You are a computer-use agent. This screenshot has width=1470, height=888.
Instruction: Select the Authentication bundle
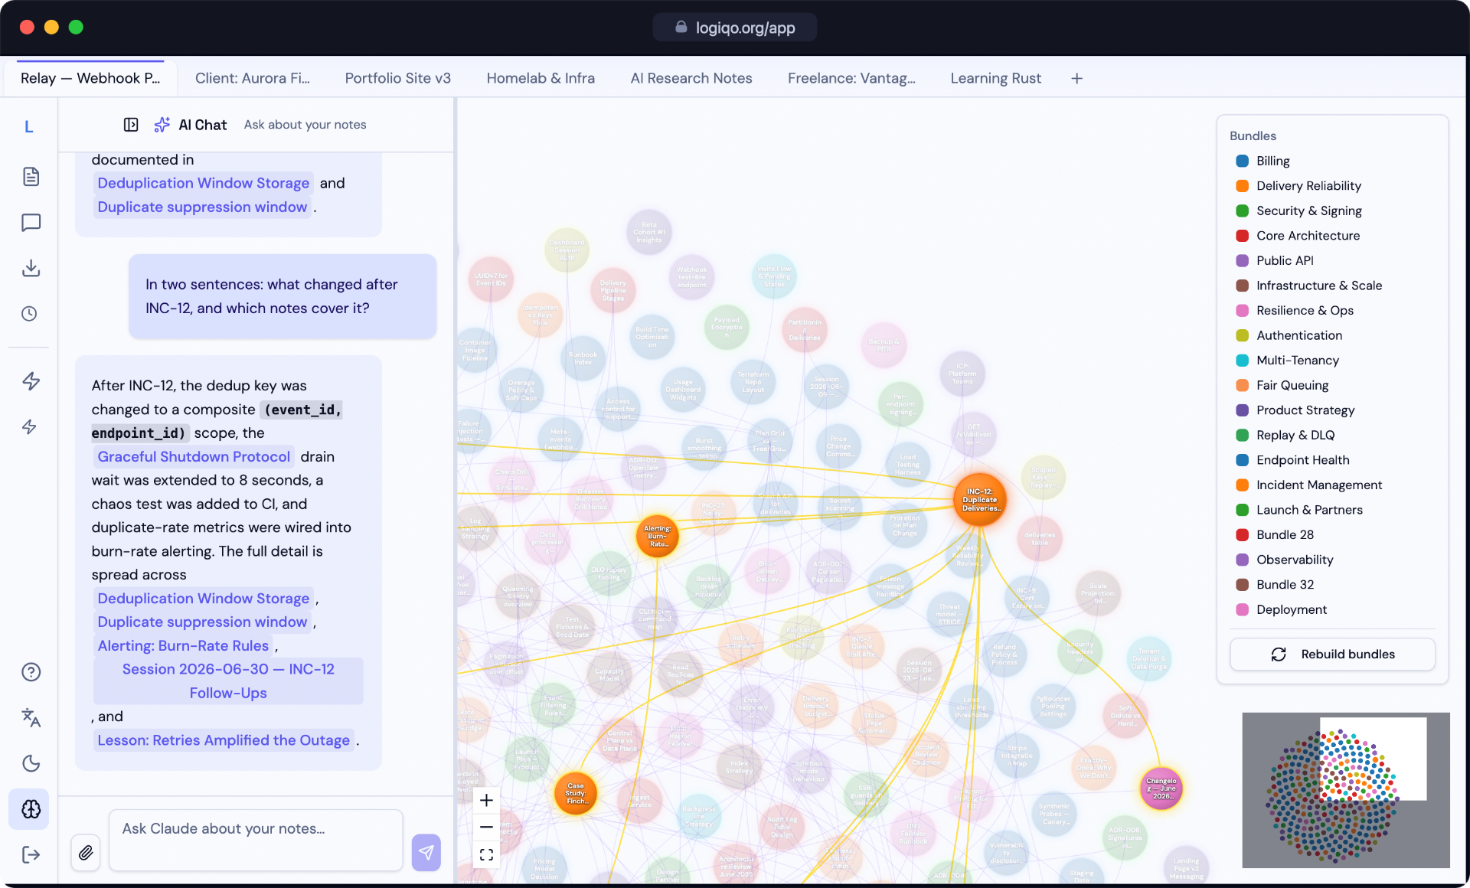(1299, 335)
